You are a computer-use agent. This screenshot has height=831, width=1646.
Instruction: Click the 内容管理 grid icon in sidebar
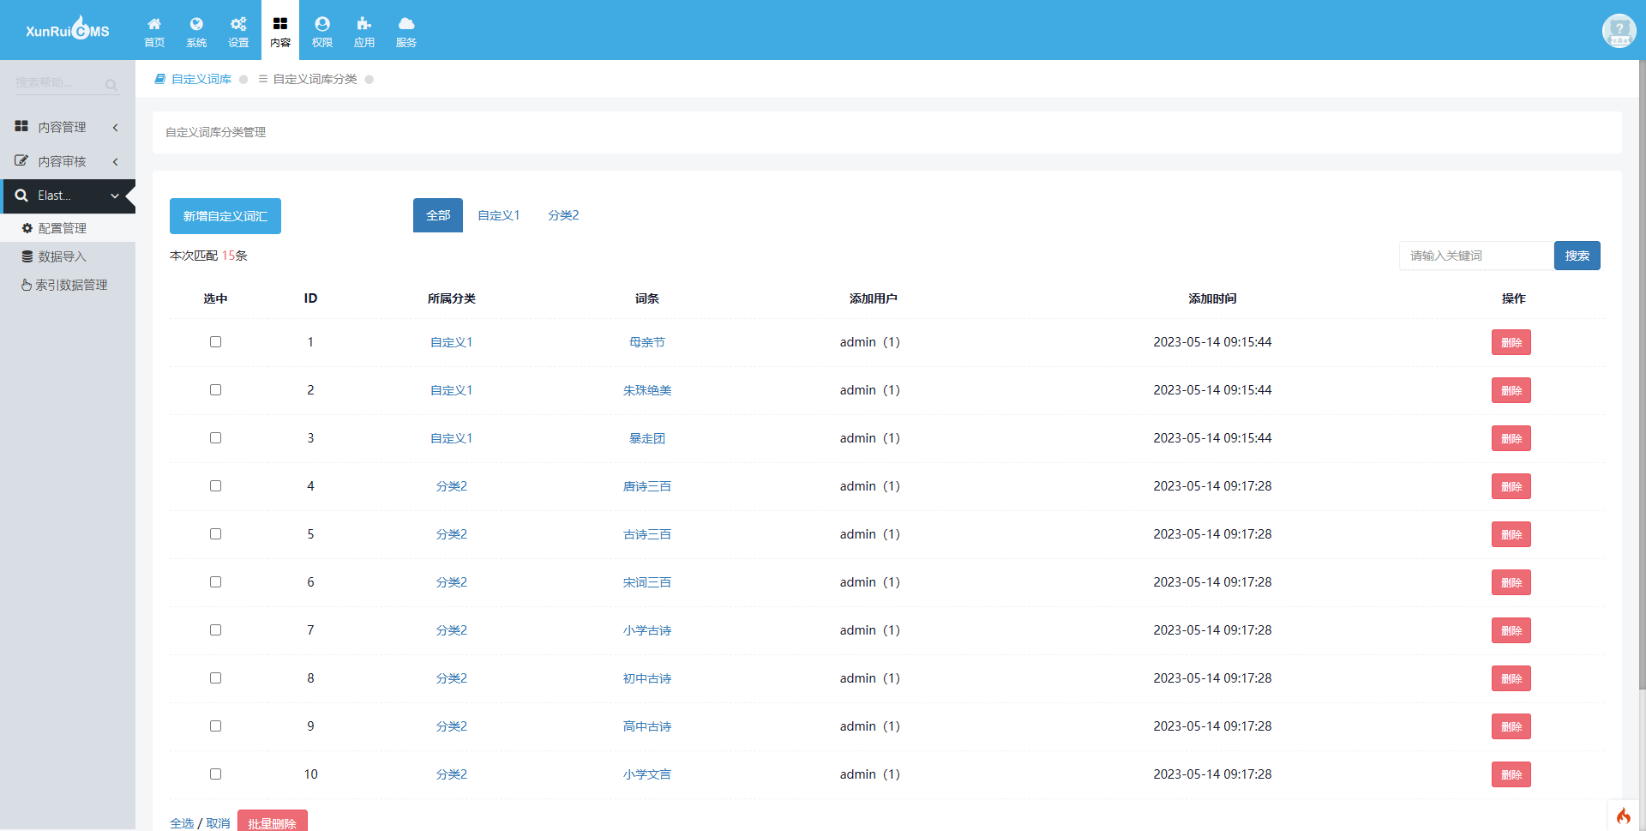coord(21,126)
